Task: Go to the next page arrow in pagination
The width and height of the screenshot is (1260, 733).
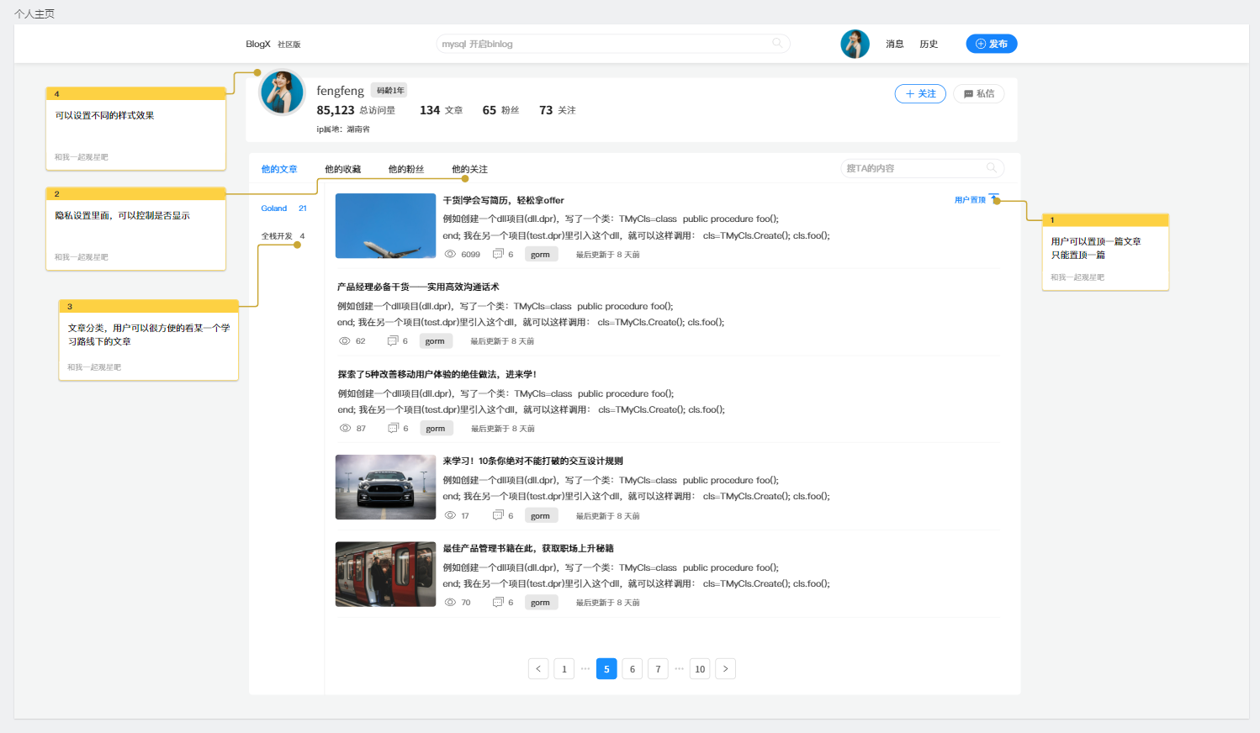Action: pyautogui.click(x=725, y=669)
